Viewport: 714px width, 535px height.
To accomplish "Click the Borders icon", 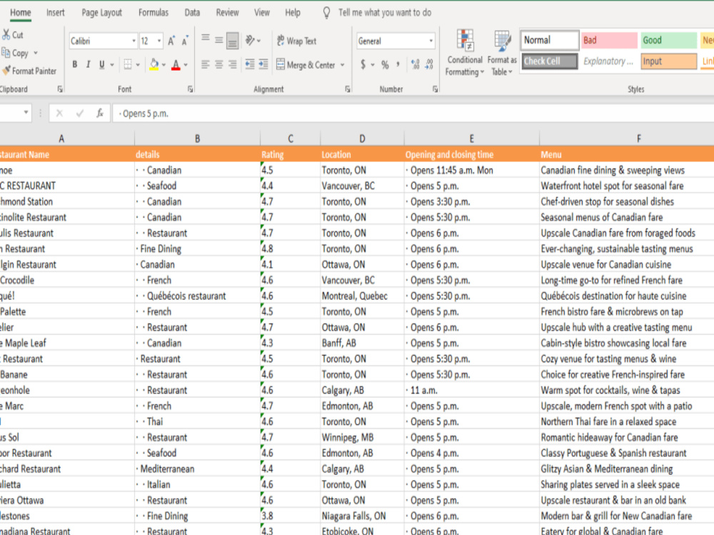I will click(128, 65).
